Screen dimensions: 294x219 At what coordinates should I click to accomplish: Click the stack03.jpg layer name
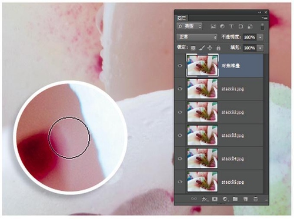point(233,136)
